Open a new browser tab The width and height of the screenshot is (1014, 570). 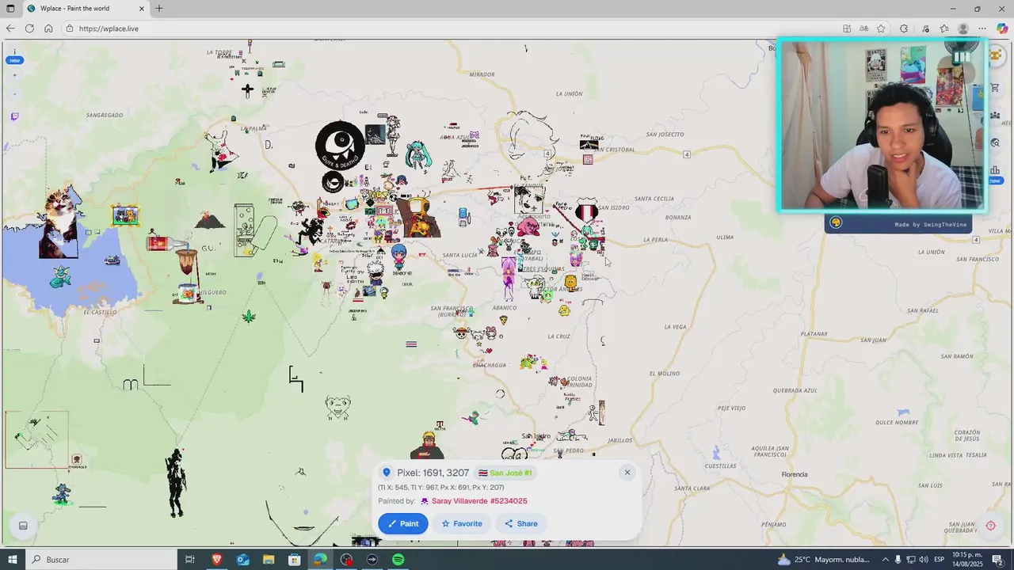pos(159,9)
